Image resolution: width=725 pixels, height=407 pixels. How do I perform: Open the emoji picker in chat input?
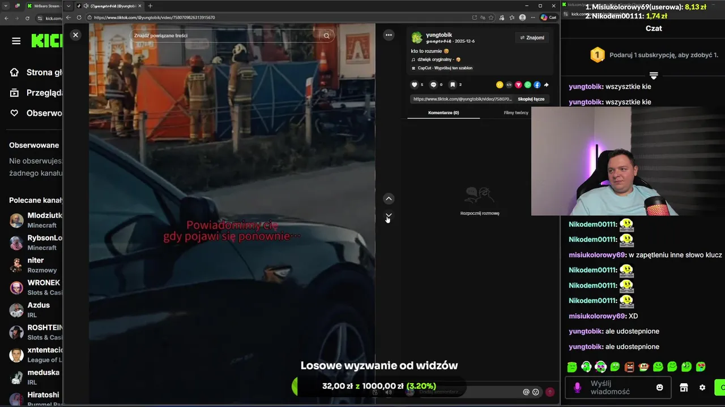click(x=659, y=387)
